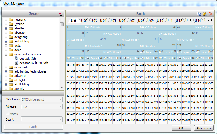Expand the acdc folder node

coord(6,46)
